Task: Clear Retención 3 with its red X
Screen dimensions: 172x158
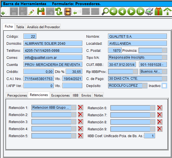Action: 81,122
